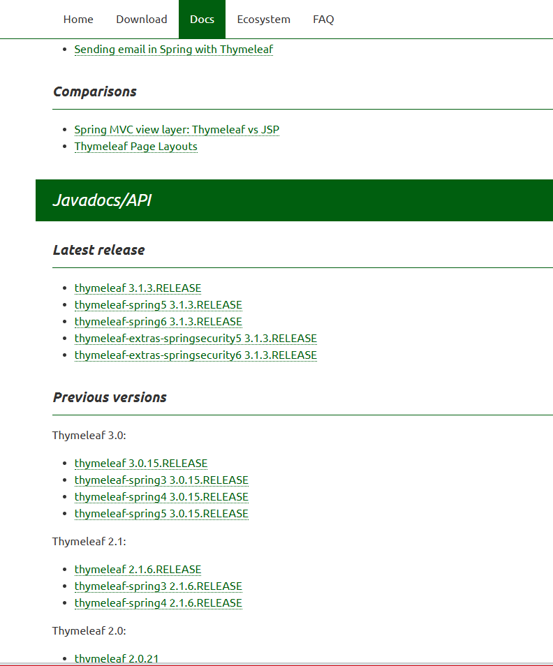This screenshot has width=553, height=666.
Task: Open the Home navigation item
Action: [78, 20]
